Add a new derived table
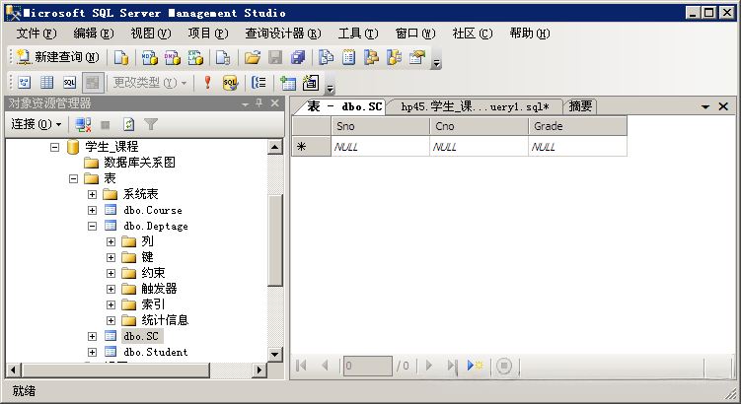 pos(311,83)
